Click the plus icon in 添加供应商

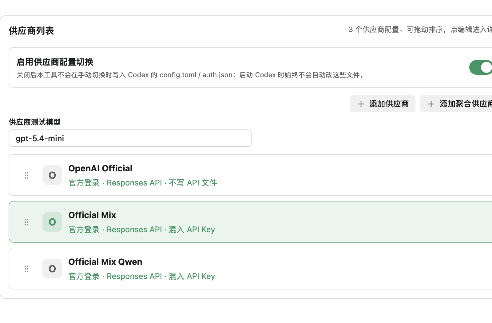point(361,104)
